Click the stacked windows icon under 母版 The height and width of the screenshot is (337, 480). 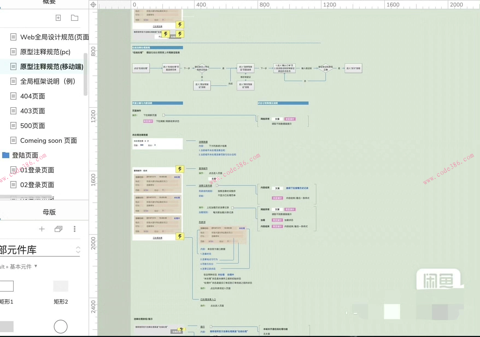[x=58, y=229]
